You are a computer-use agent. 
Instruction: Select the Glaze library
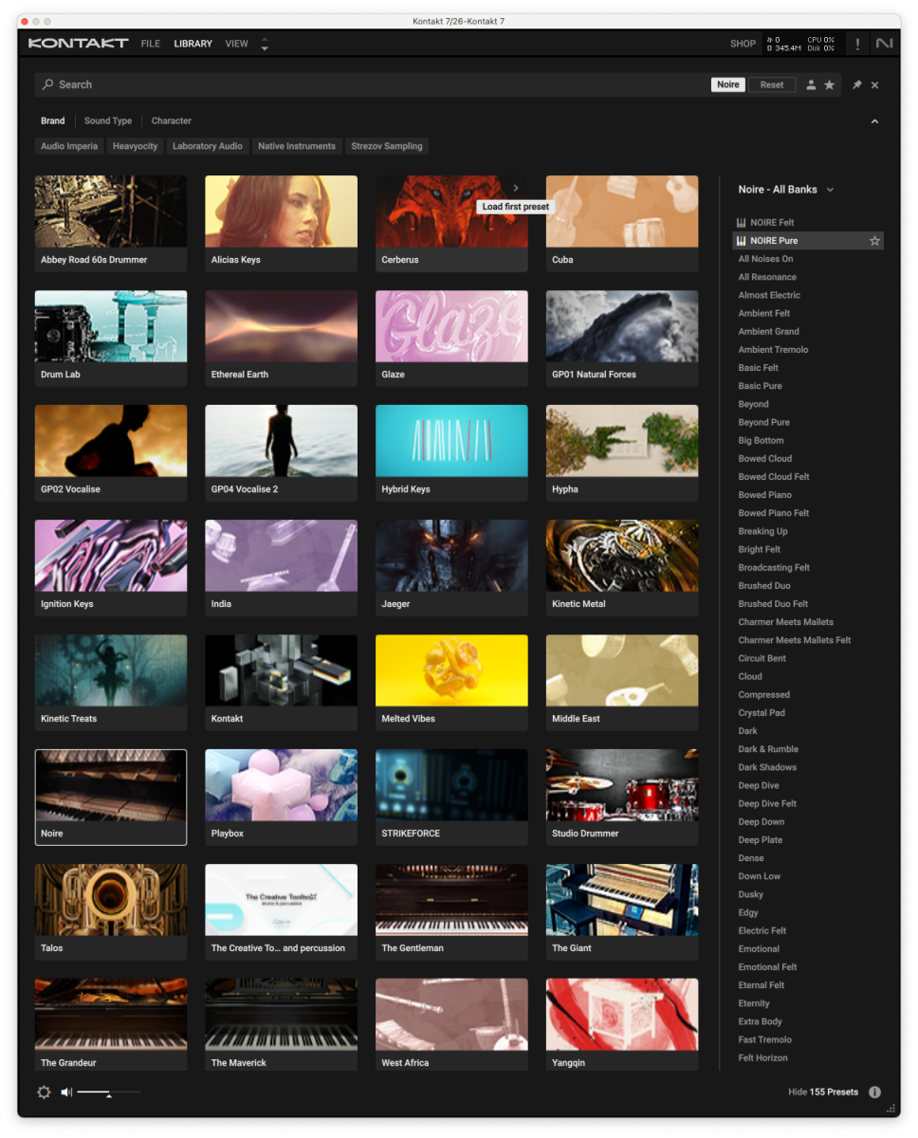pos(451,339)
